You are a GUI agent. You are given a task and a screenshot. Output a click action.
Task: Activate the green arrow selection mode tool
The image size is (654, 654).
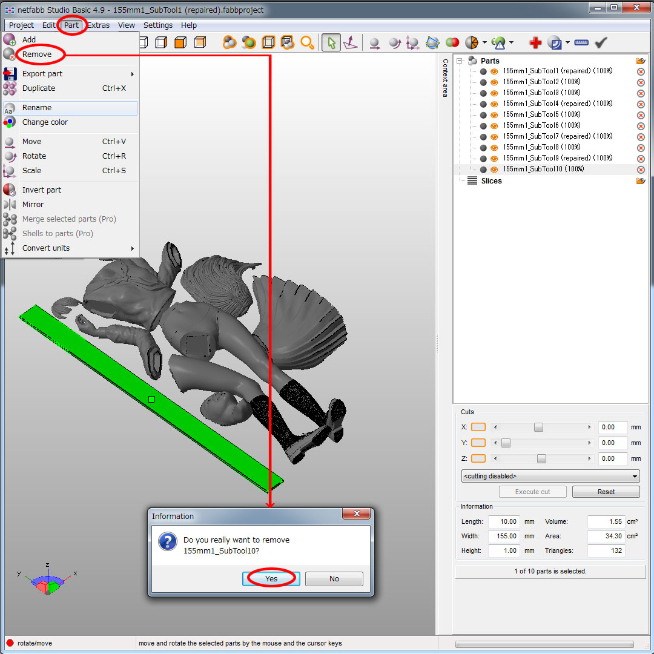332,42
